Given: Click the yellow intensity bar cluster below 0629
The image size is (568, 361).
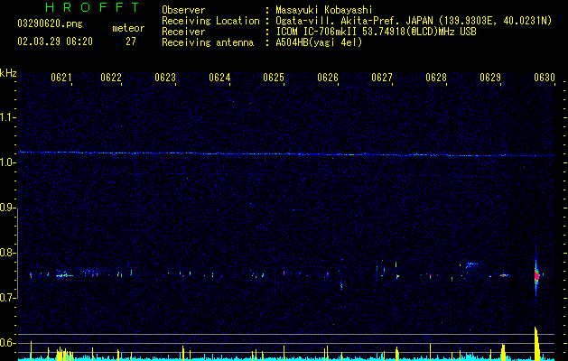Looking at the screenshot, I should (x=503, y=352).
